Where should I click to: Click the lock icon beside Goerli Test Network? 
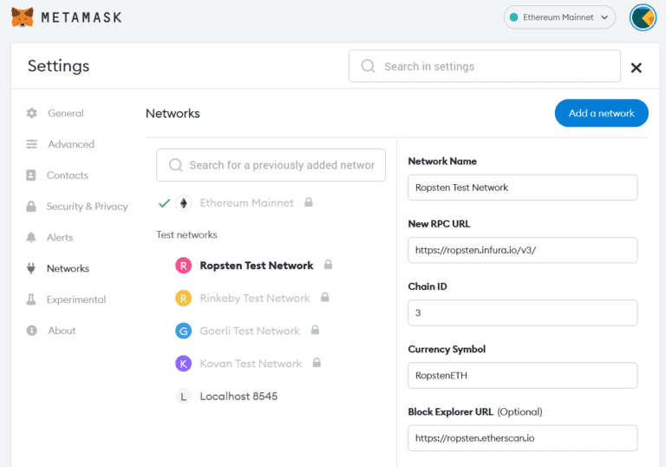pos(315,330)
